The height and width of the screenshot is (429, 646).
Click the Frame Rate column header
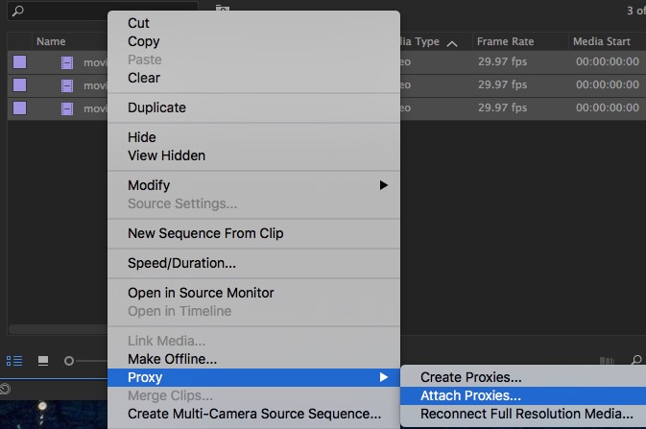coord(505,42)
